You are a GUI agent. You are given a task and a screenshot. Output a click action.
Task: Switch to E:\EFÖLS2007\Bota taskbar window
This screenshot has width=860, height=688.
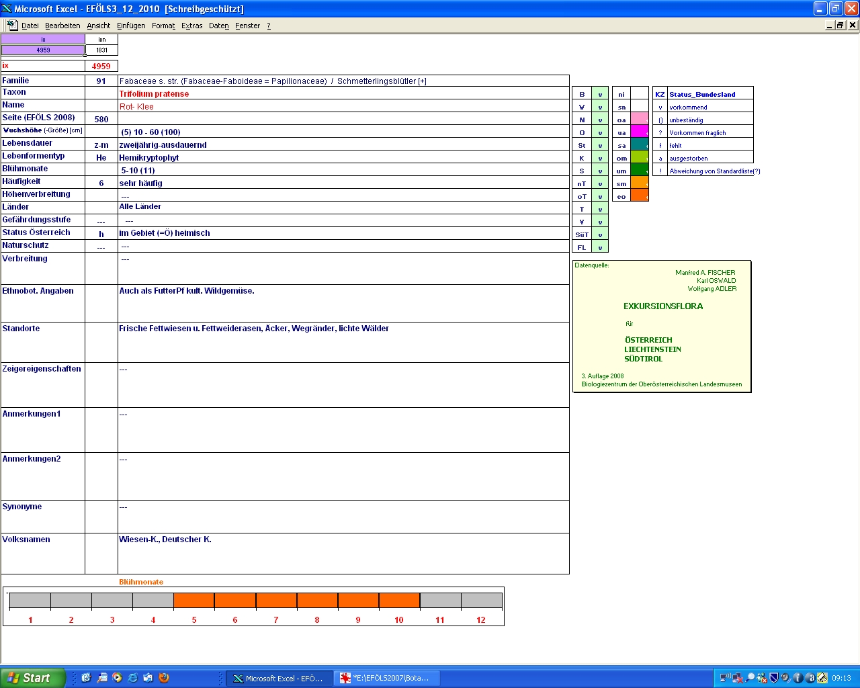386,679
